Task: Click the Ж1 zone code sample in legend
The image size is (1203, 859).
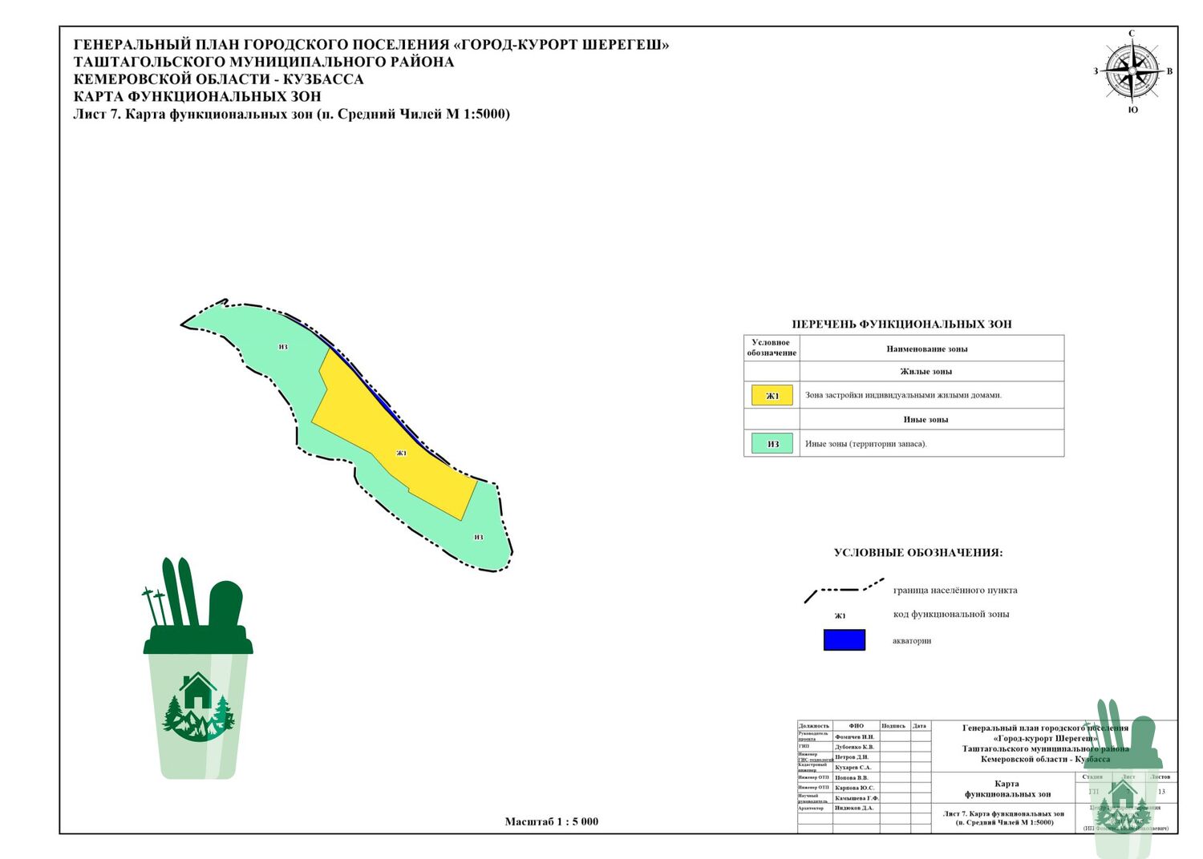Action: (840, 615)
